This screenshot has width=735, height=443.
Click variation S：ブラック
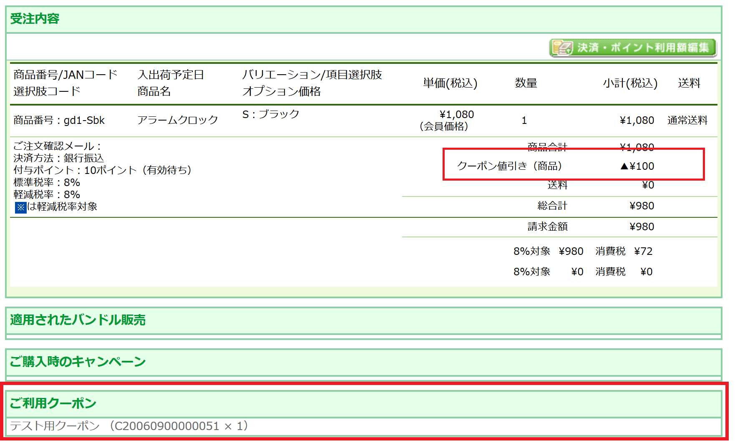click(271, 114)
